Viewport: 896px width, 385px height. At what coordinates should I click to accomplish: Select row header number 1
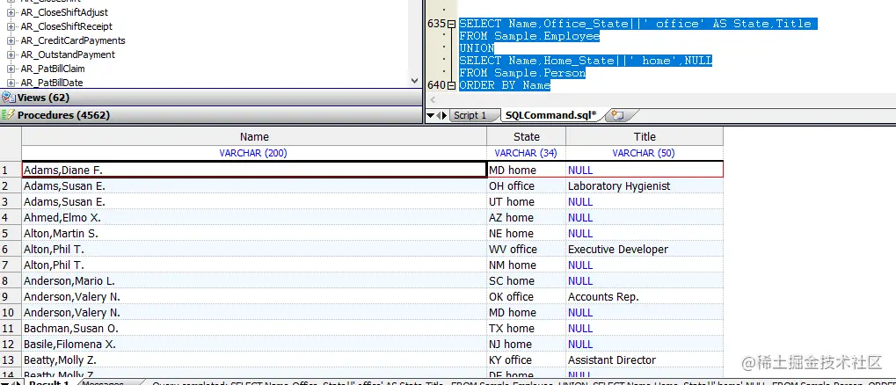(x=11, y=171)
